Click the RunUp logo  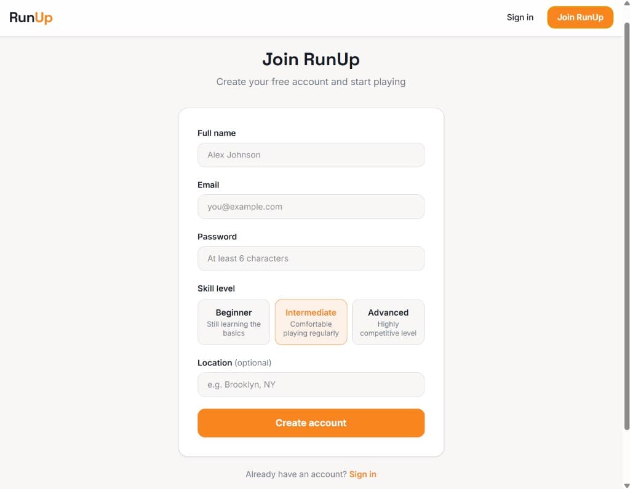point(30,17)
